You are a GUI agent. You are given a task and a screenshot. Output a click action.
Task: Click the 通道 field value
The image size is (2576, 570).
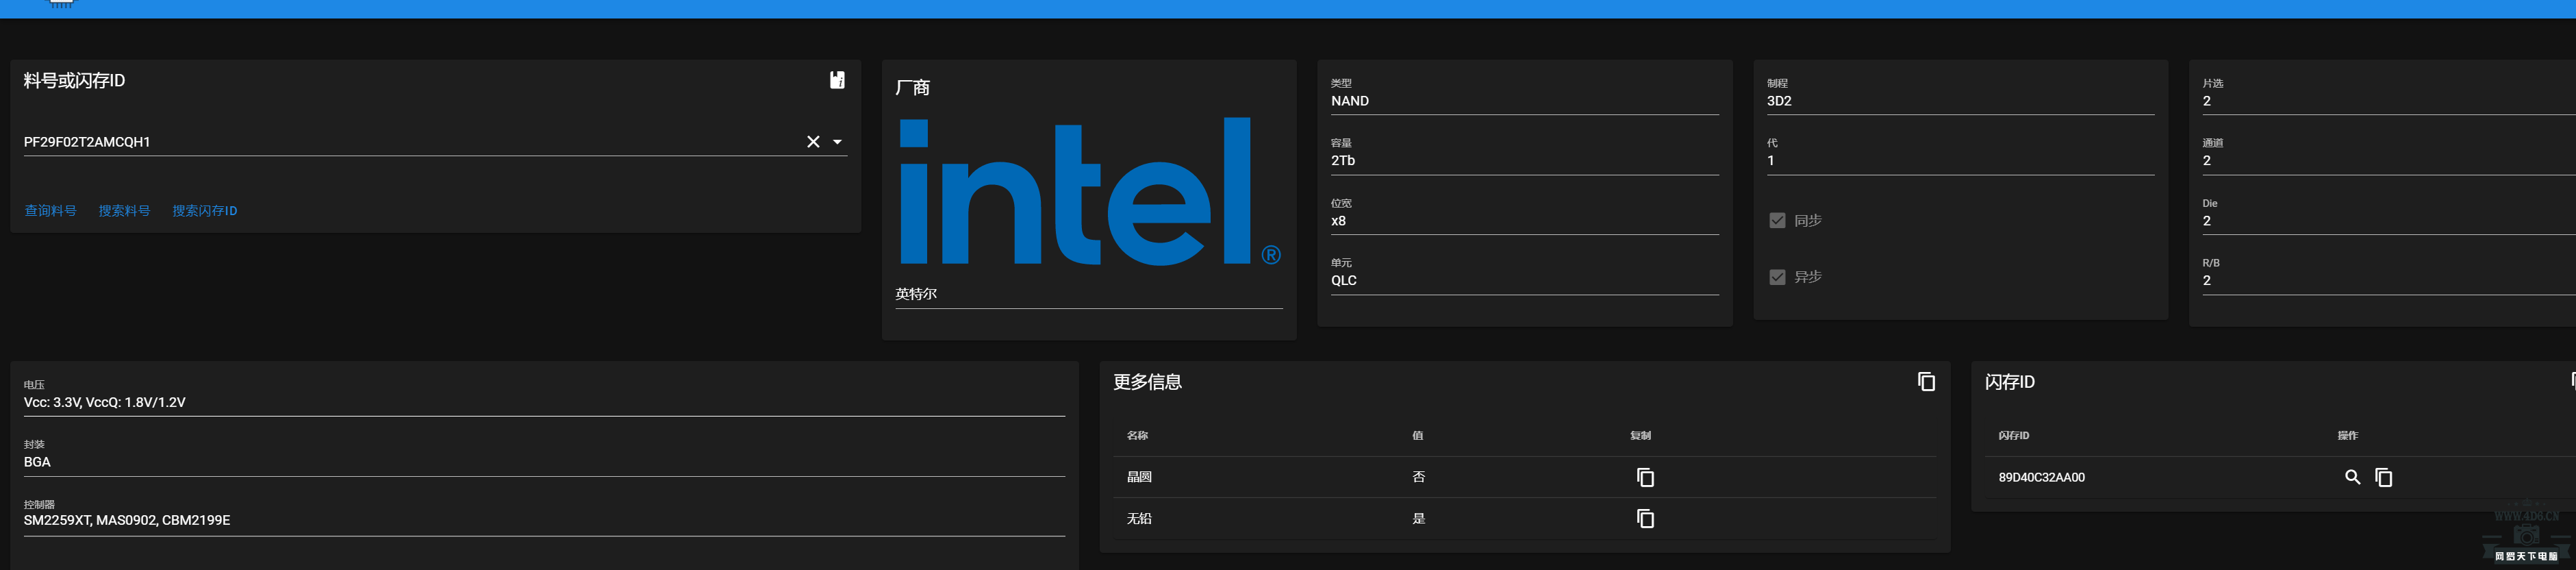click(x=2207, y=161)
